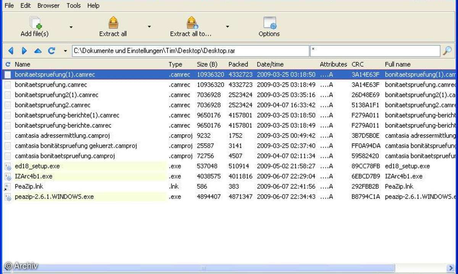This screenshot has width=458, height=274.
Task: Sort by the Type column header
Action: pos(176,64)
